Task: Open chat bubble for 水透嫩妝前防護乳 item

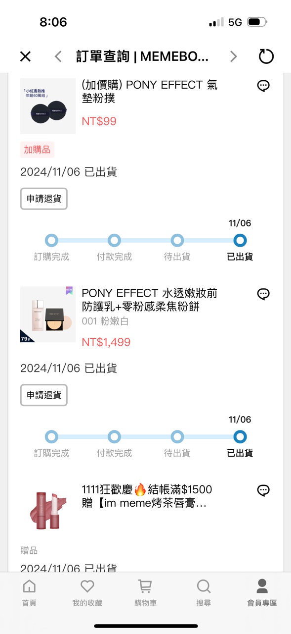Action: click(263, 294)
